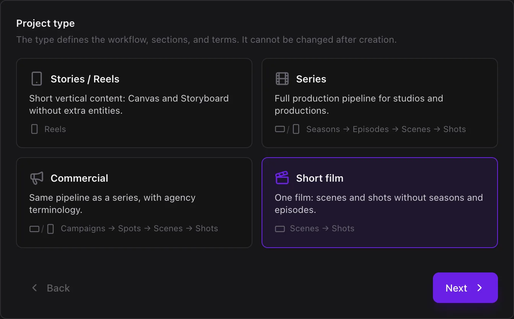Click the megaphone icon beside Commercial
514x319 pixels.
[x=37, y=178]
